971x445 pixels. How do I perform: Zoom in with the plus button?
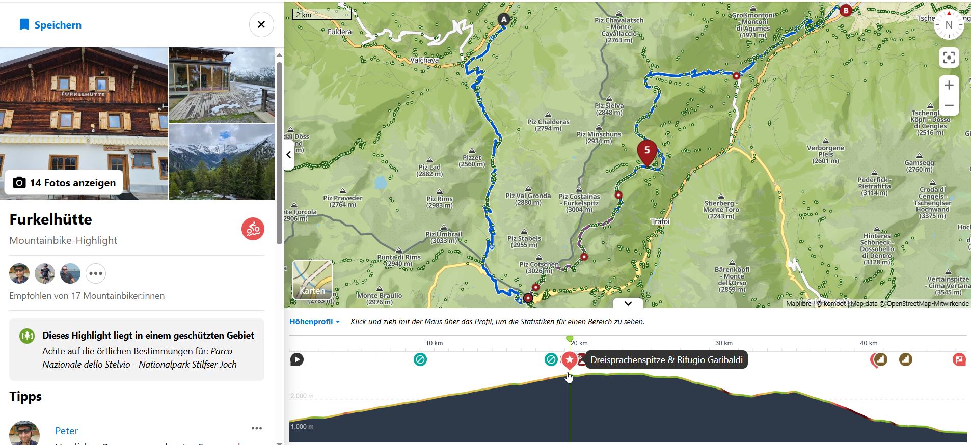[x=949, y=85]
